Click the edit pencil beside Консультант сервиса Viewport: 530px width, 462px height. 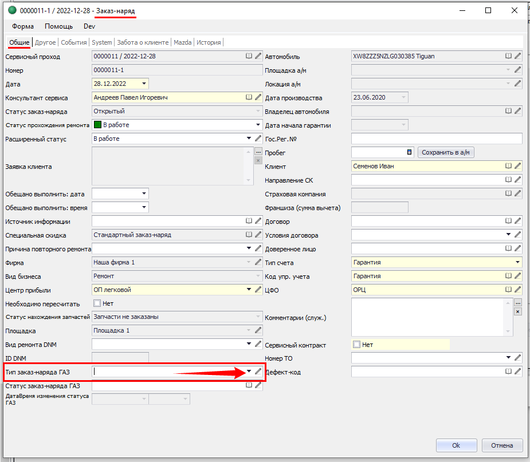pos(258,97)
